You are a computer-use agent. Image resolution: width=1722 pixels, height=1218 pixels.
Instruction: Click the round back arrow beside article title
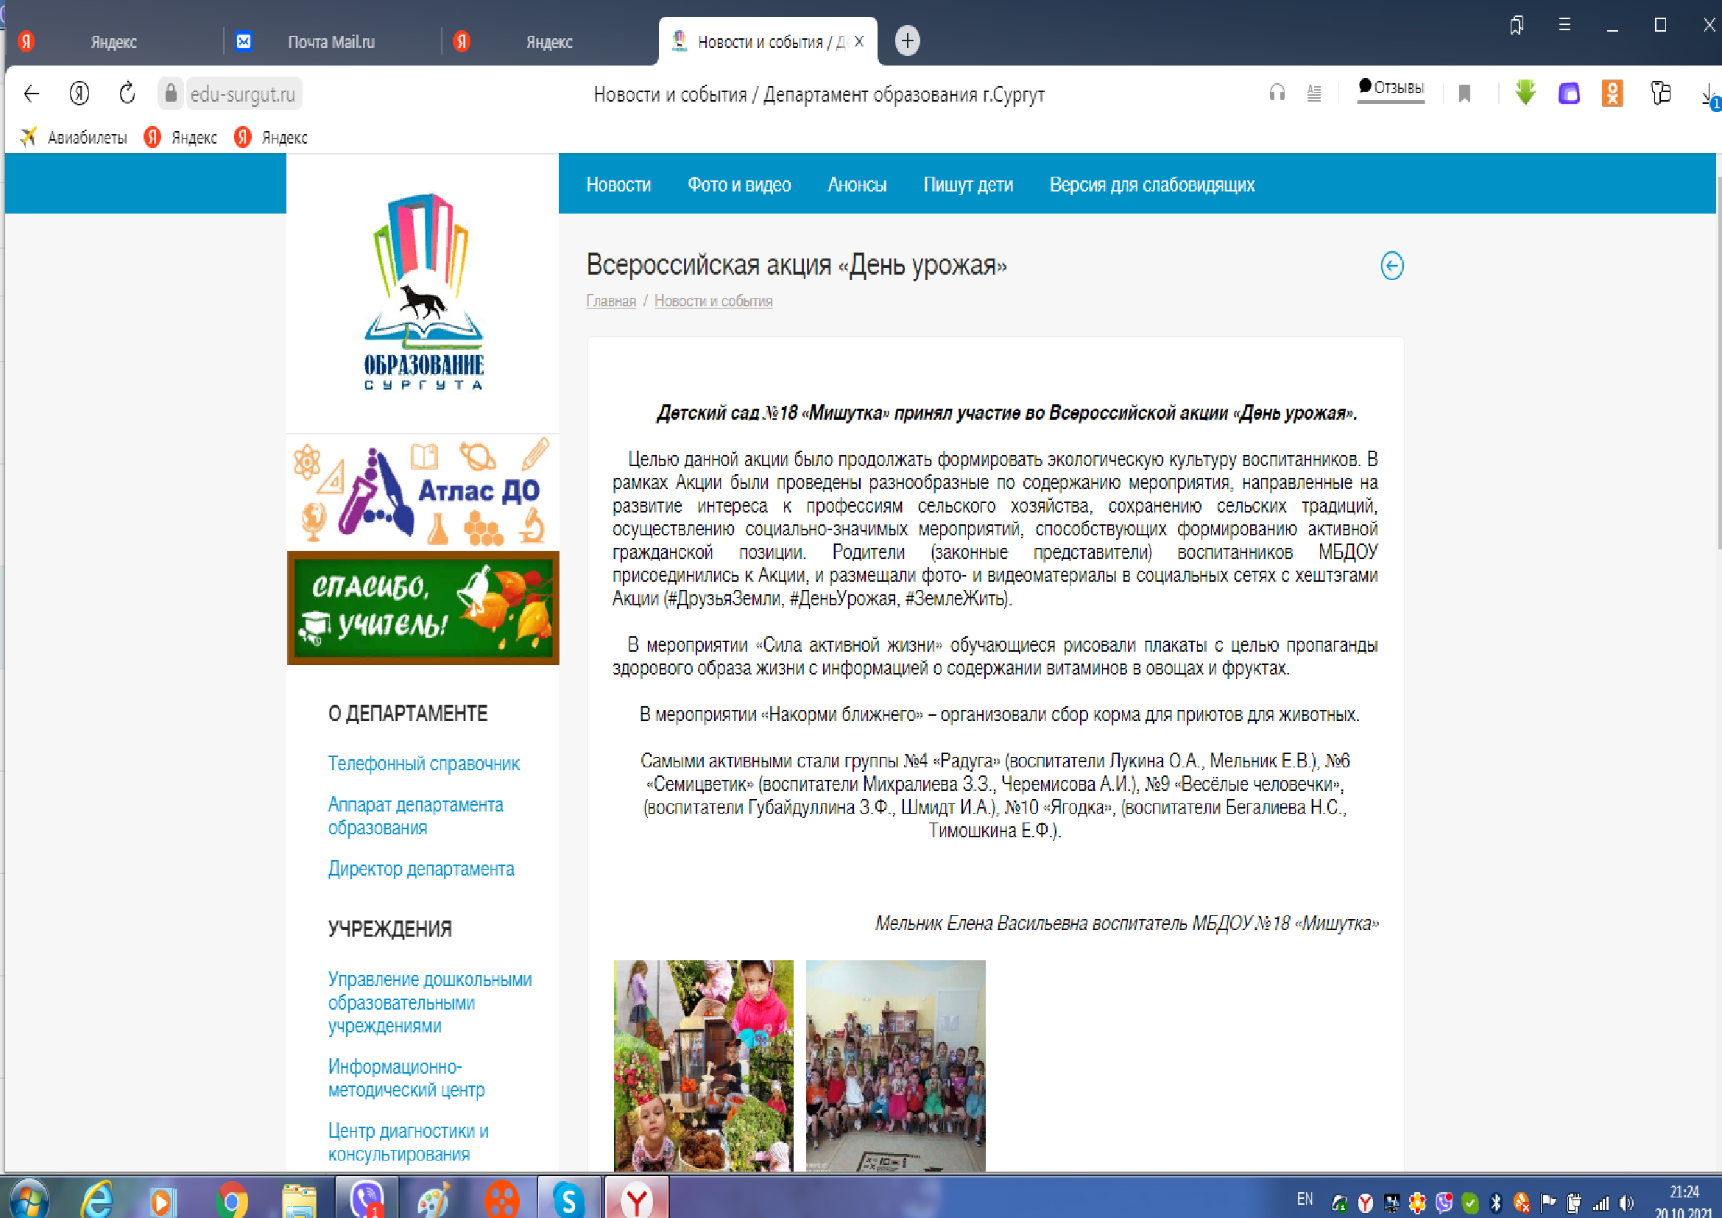point(1392,266)
